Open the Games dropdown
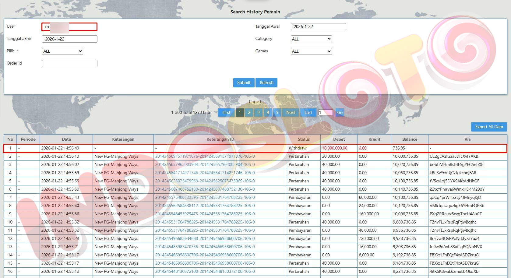 pos(311,51)
